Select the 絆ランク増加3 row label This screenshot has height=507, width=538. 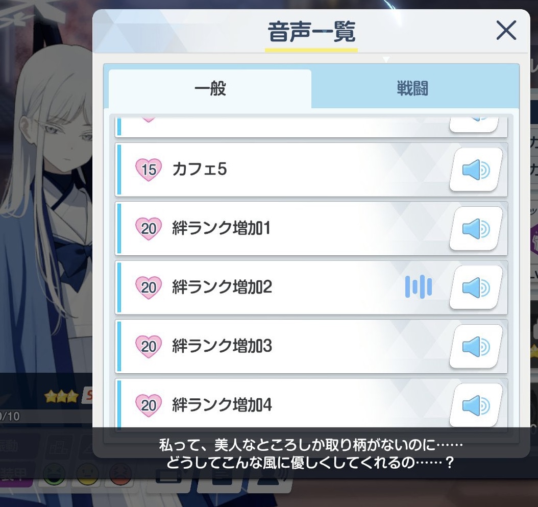point(222,346)
